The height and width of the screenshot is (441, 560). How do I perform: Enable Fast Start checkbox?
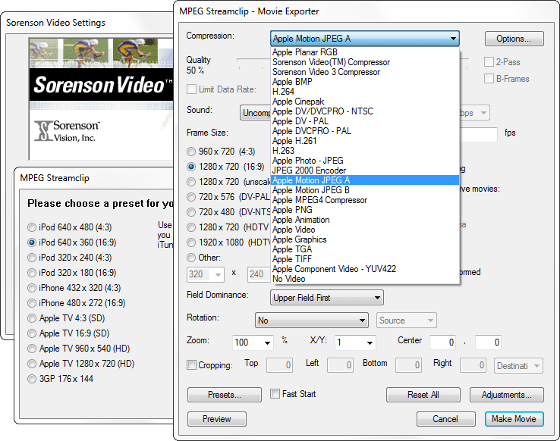pyautogui.click(x=275, y=394)
